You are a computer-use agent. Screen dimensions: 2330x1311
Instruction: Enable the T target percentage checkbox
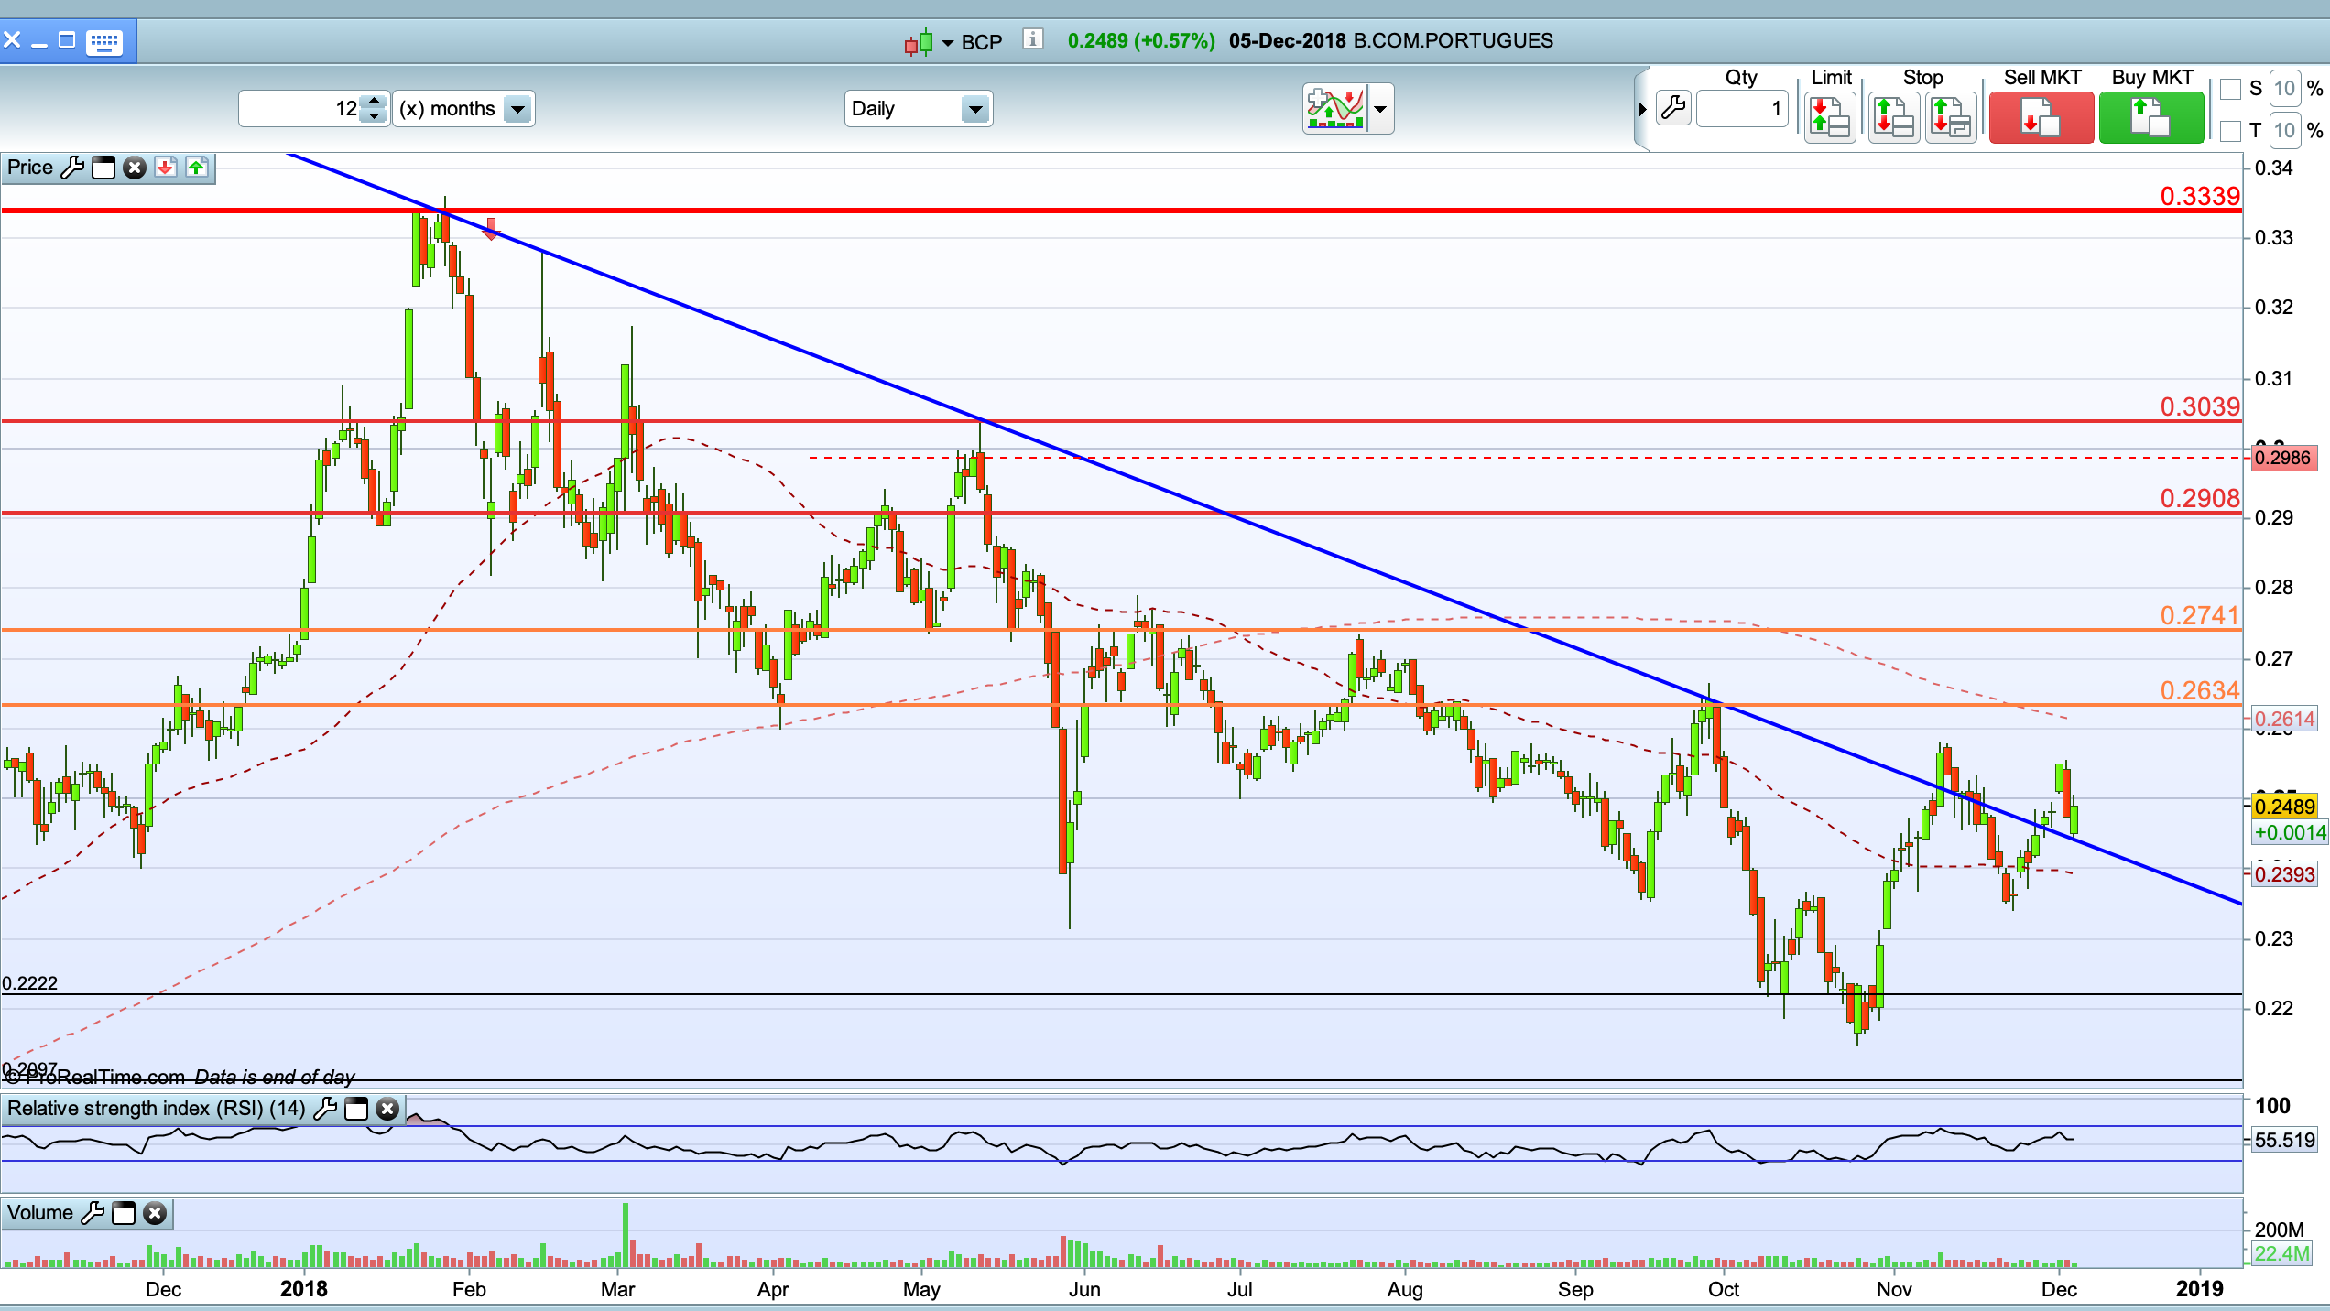tap(2231, 131)
